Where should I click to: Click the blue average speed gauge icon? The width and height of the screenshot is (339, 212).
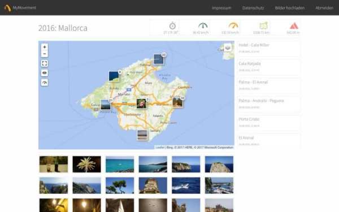click(x=203, y=26)
